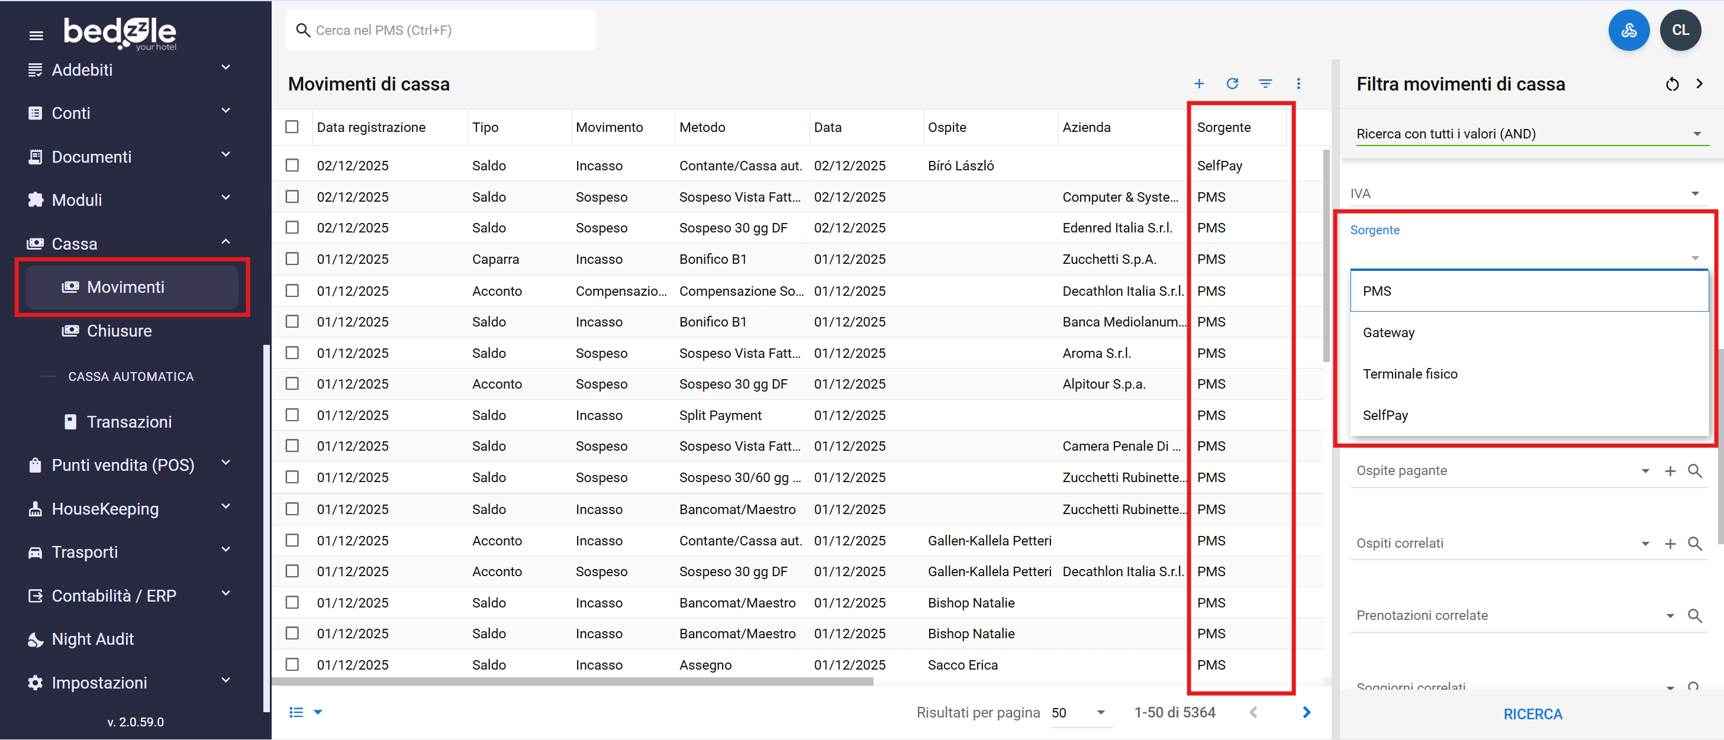Open the three-dot more options menu
The height and width of the screenshot is (740, 1724).
click(x=1298, y=83)
